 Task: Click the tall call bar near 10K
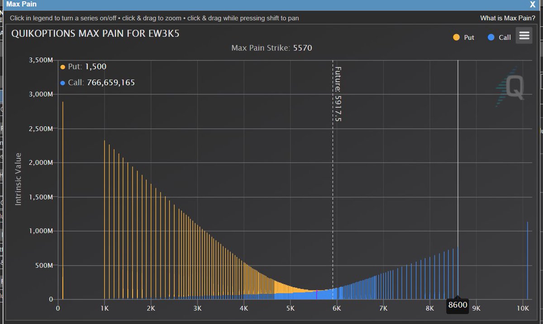tap(527, 260)
